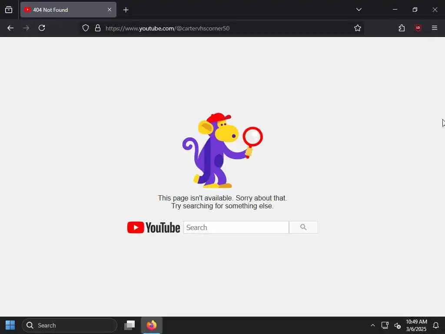Click the "Try searching for something else." text
The height and width of the screenshot is (334, 445).
(x=222, y=206)
